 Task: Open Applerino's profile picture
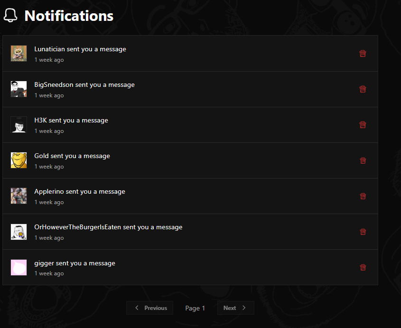click(x=19, y=196)
